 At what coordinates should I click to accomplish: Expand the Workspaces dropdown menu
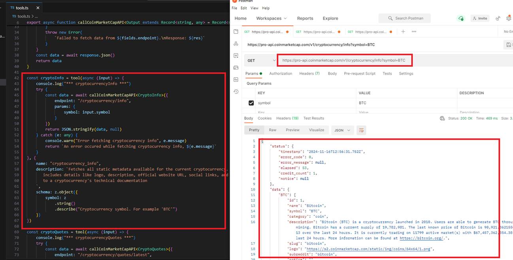pyautogui.click(x=272, y=18)
